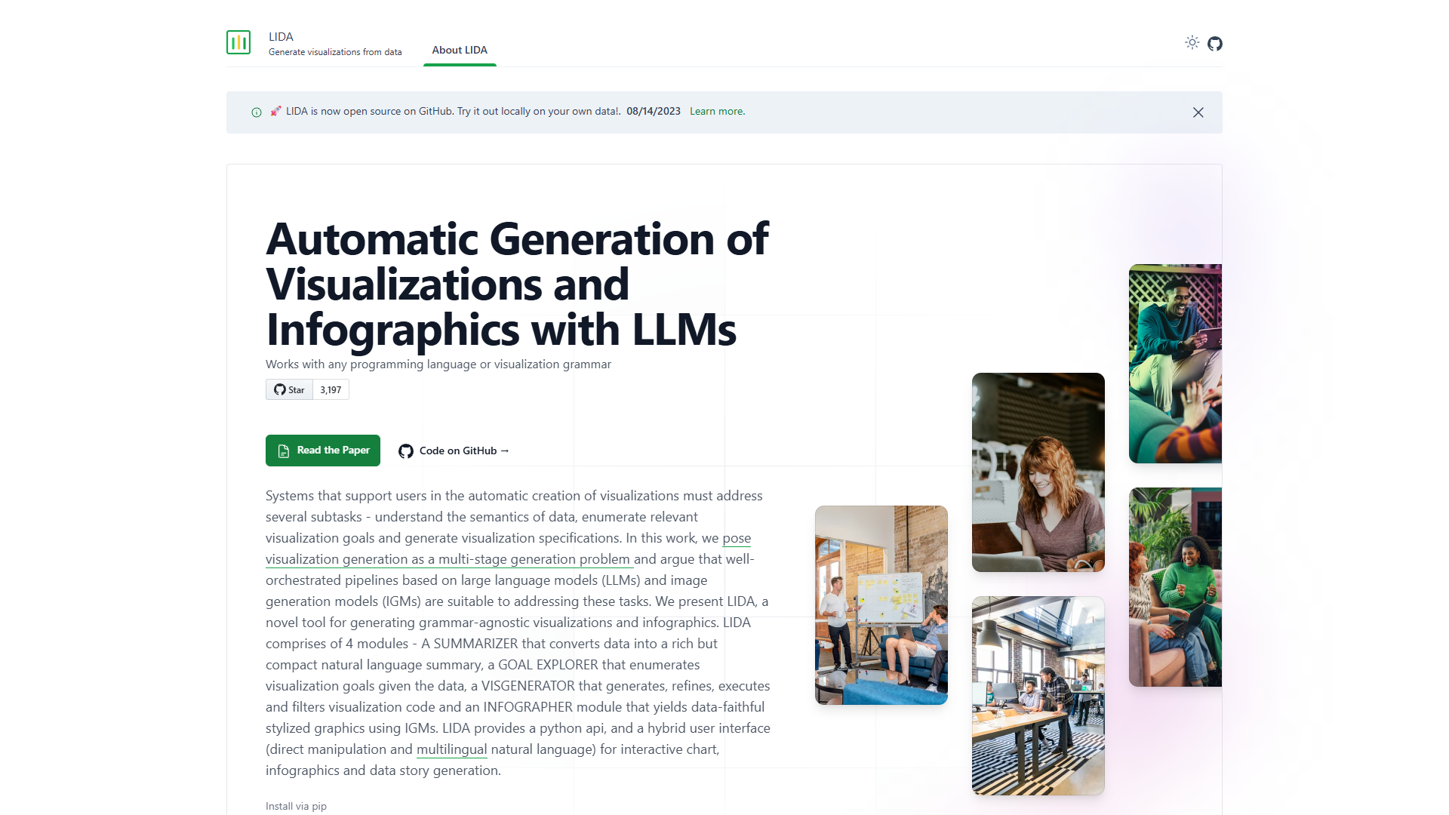Open the GitHub icon in the header
The image size is (1449, 815).
[1214, 44]
